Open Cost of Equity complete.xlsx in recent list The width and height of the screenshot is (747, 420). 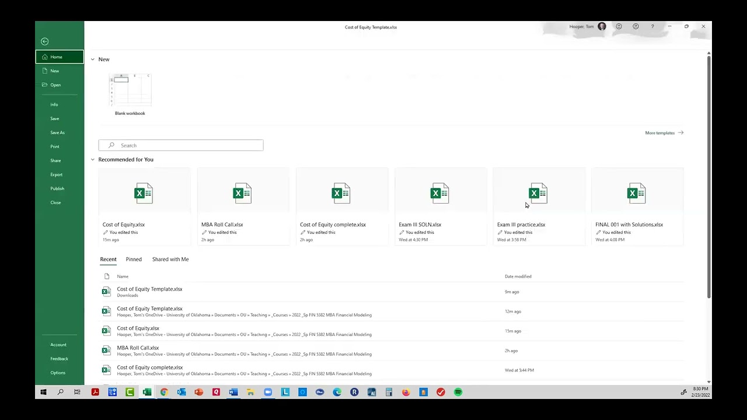point(391,370)
